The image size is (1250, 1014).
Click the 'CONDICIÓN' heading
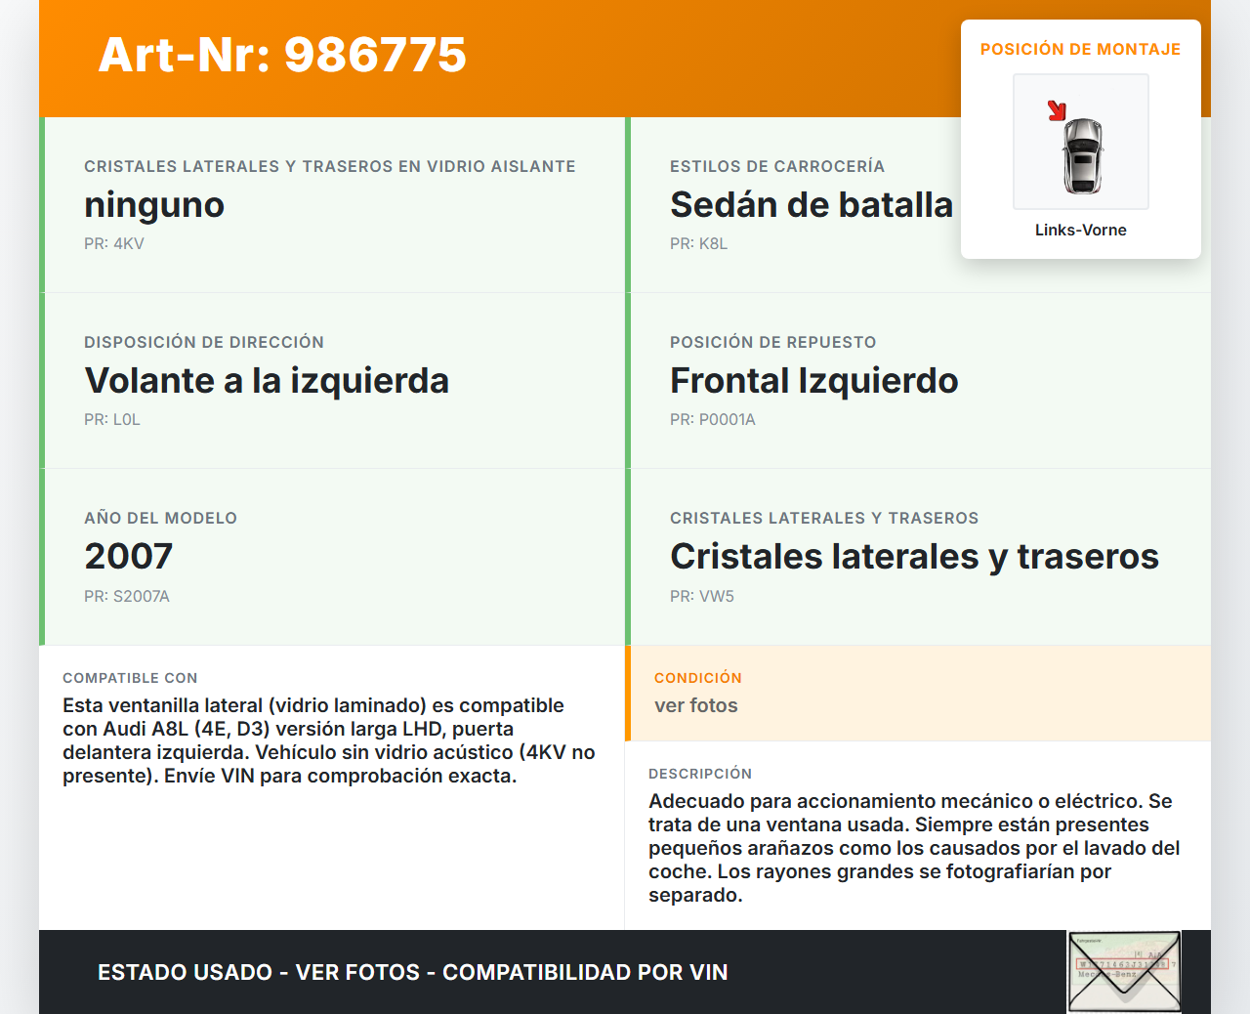pyautogui.click(x=698, y=678)
